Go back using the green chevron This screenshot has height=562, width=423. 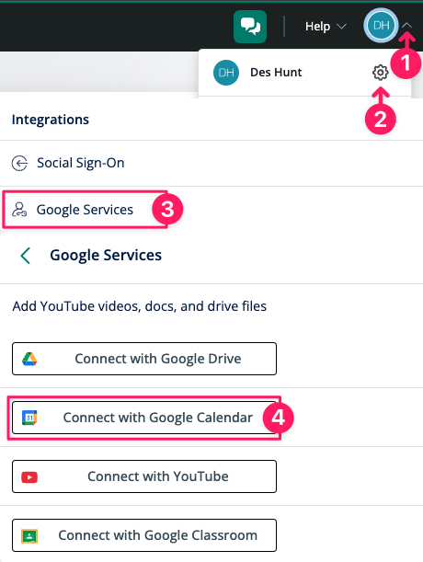click(x=26, y=256)
